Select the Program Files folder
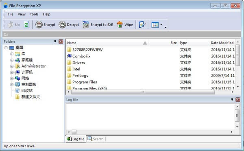Viewport: 244px width, 151px height. click(x=85, y=82)
